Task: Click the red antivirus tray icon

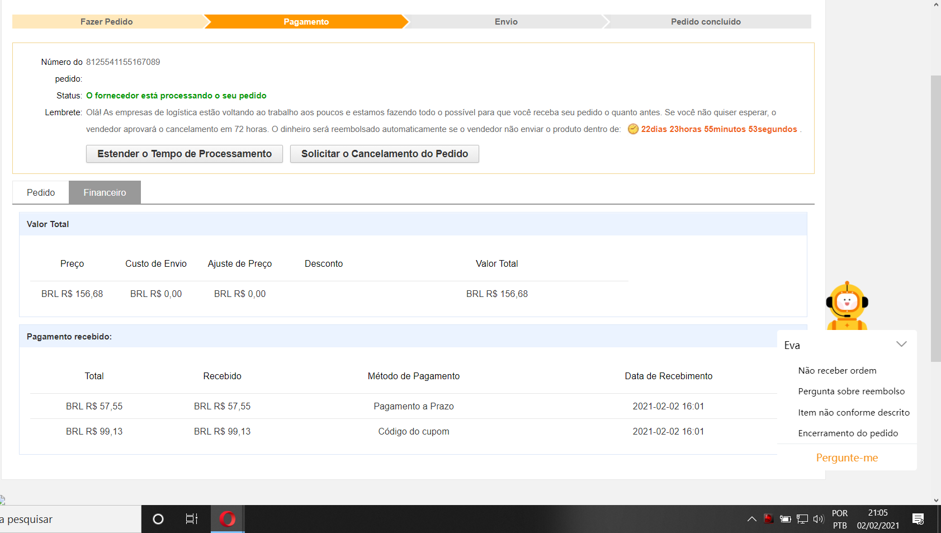Action: click(769, 518)
